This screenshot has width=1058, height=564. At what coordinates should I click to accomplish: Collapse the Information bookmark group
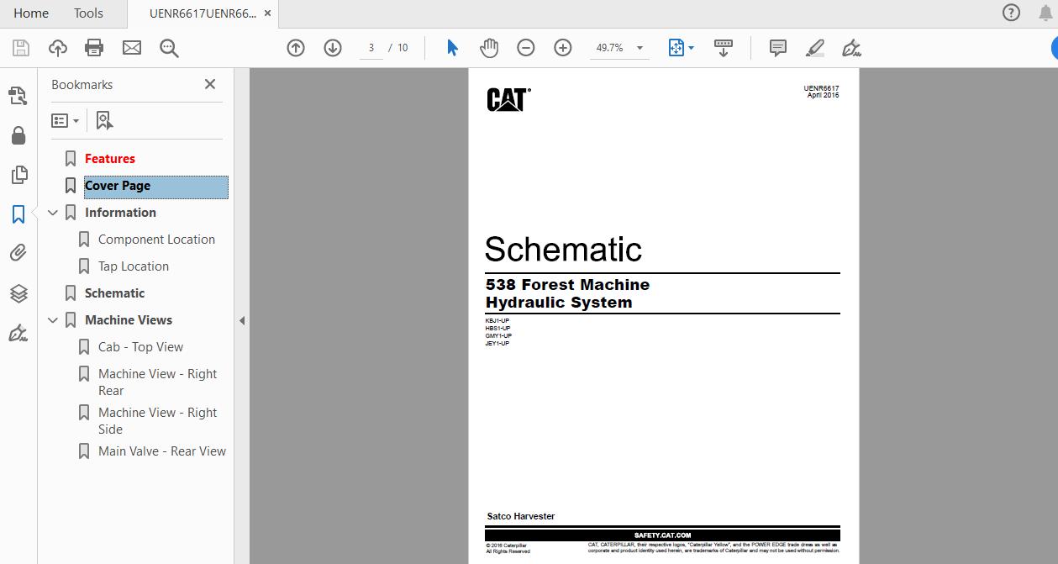point(53,213)
